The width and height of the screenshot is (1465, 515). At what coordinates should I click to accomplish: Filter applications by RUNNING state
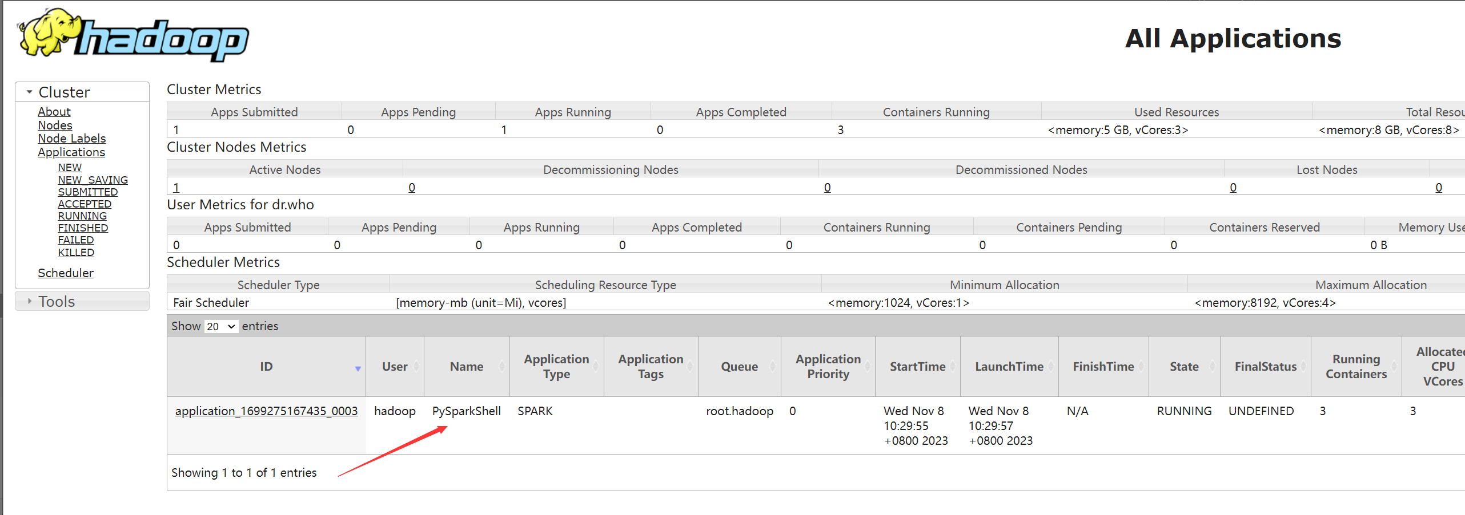coord(82,216)
